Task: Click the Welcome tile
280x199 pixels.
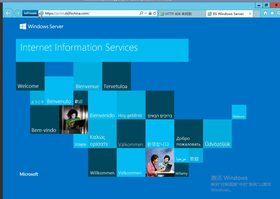Action: (x=30, y=76)
